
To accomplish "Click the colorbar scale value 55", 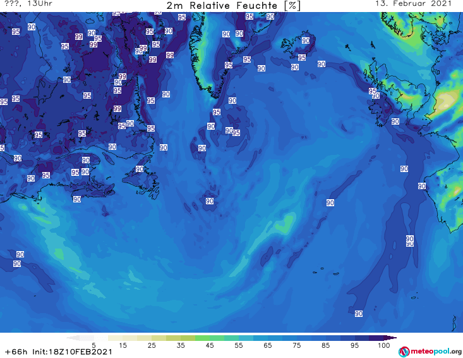I will [239, 345].
